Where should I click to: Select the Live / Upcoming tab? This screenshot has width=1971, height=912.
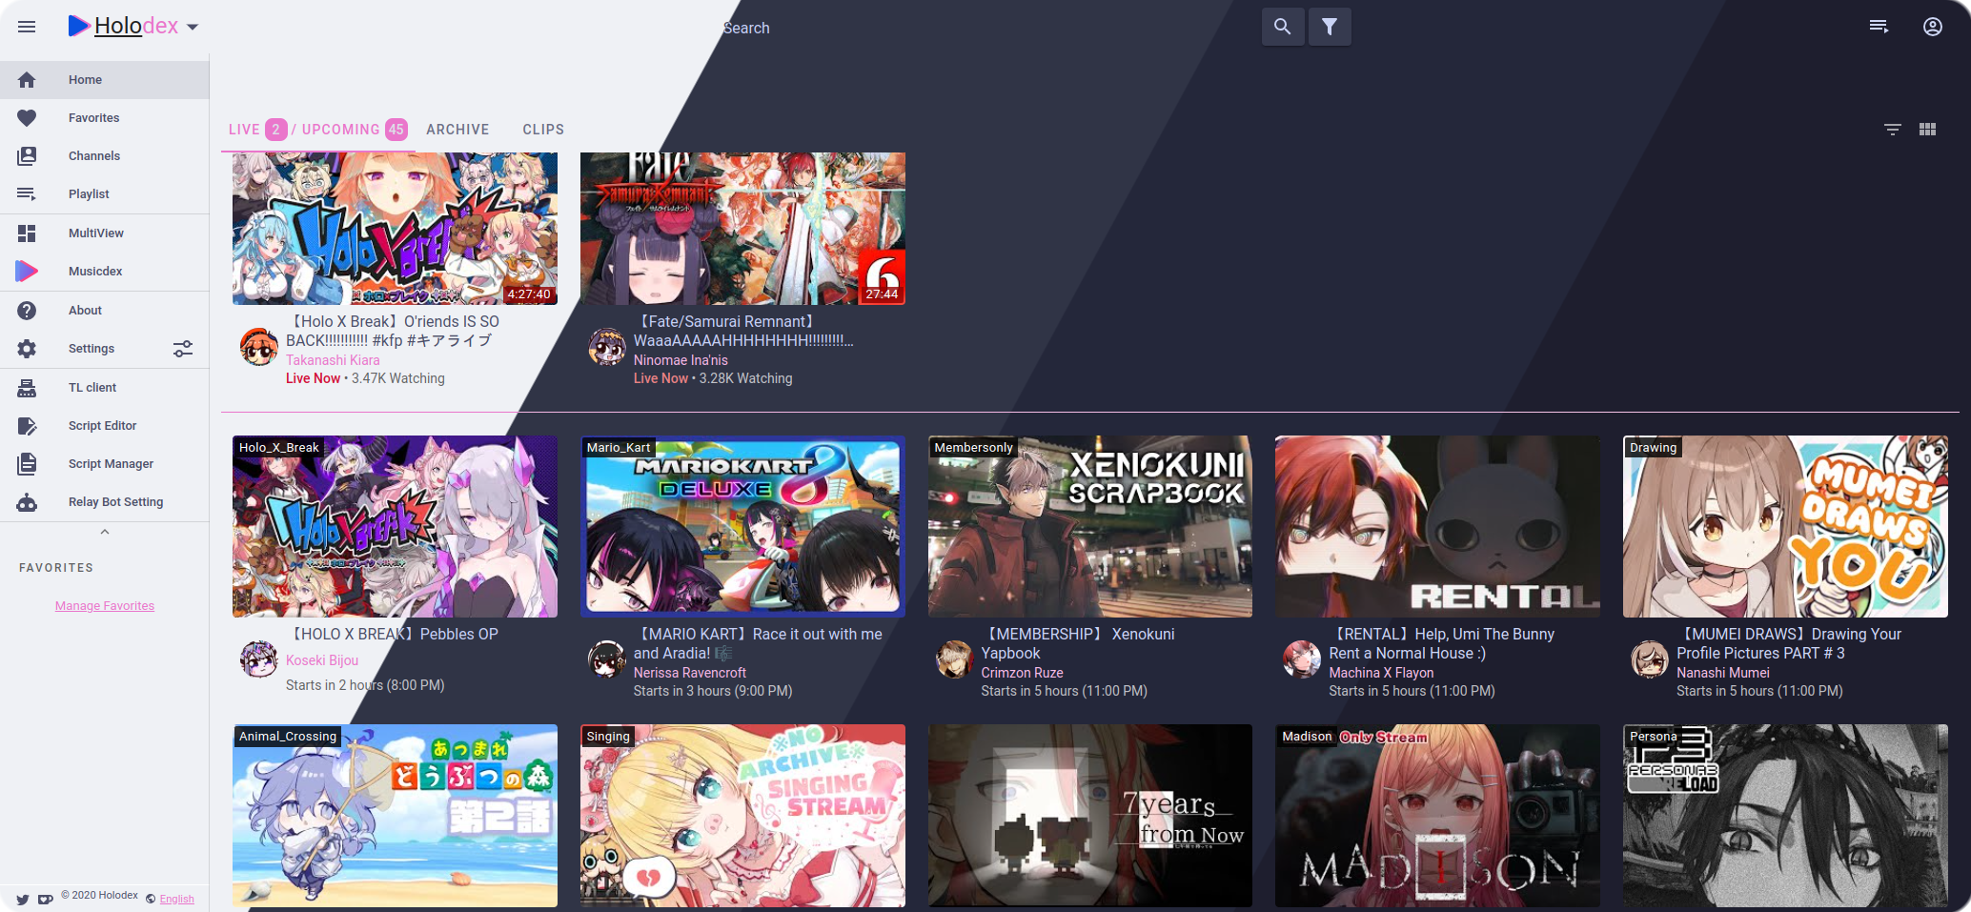(317, 130)
